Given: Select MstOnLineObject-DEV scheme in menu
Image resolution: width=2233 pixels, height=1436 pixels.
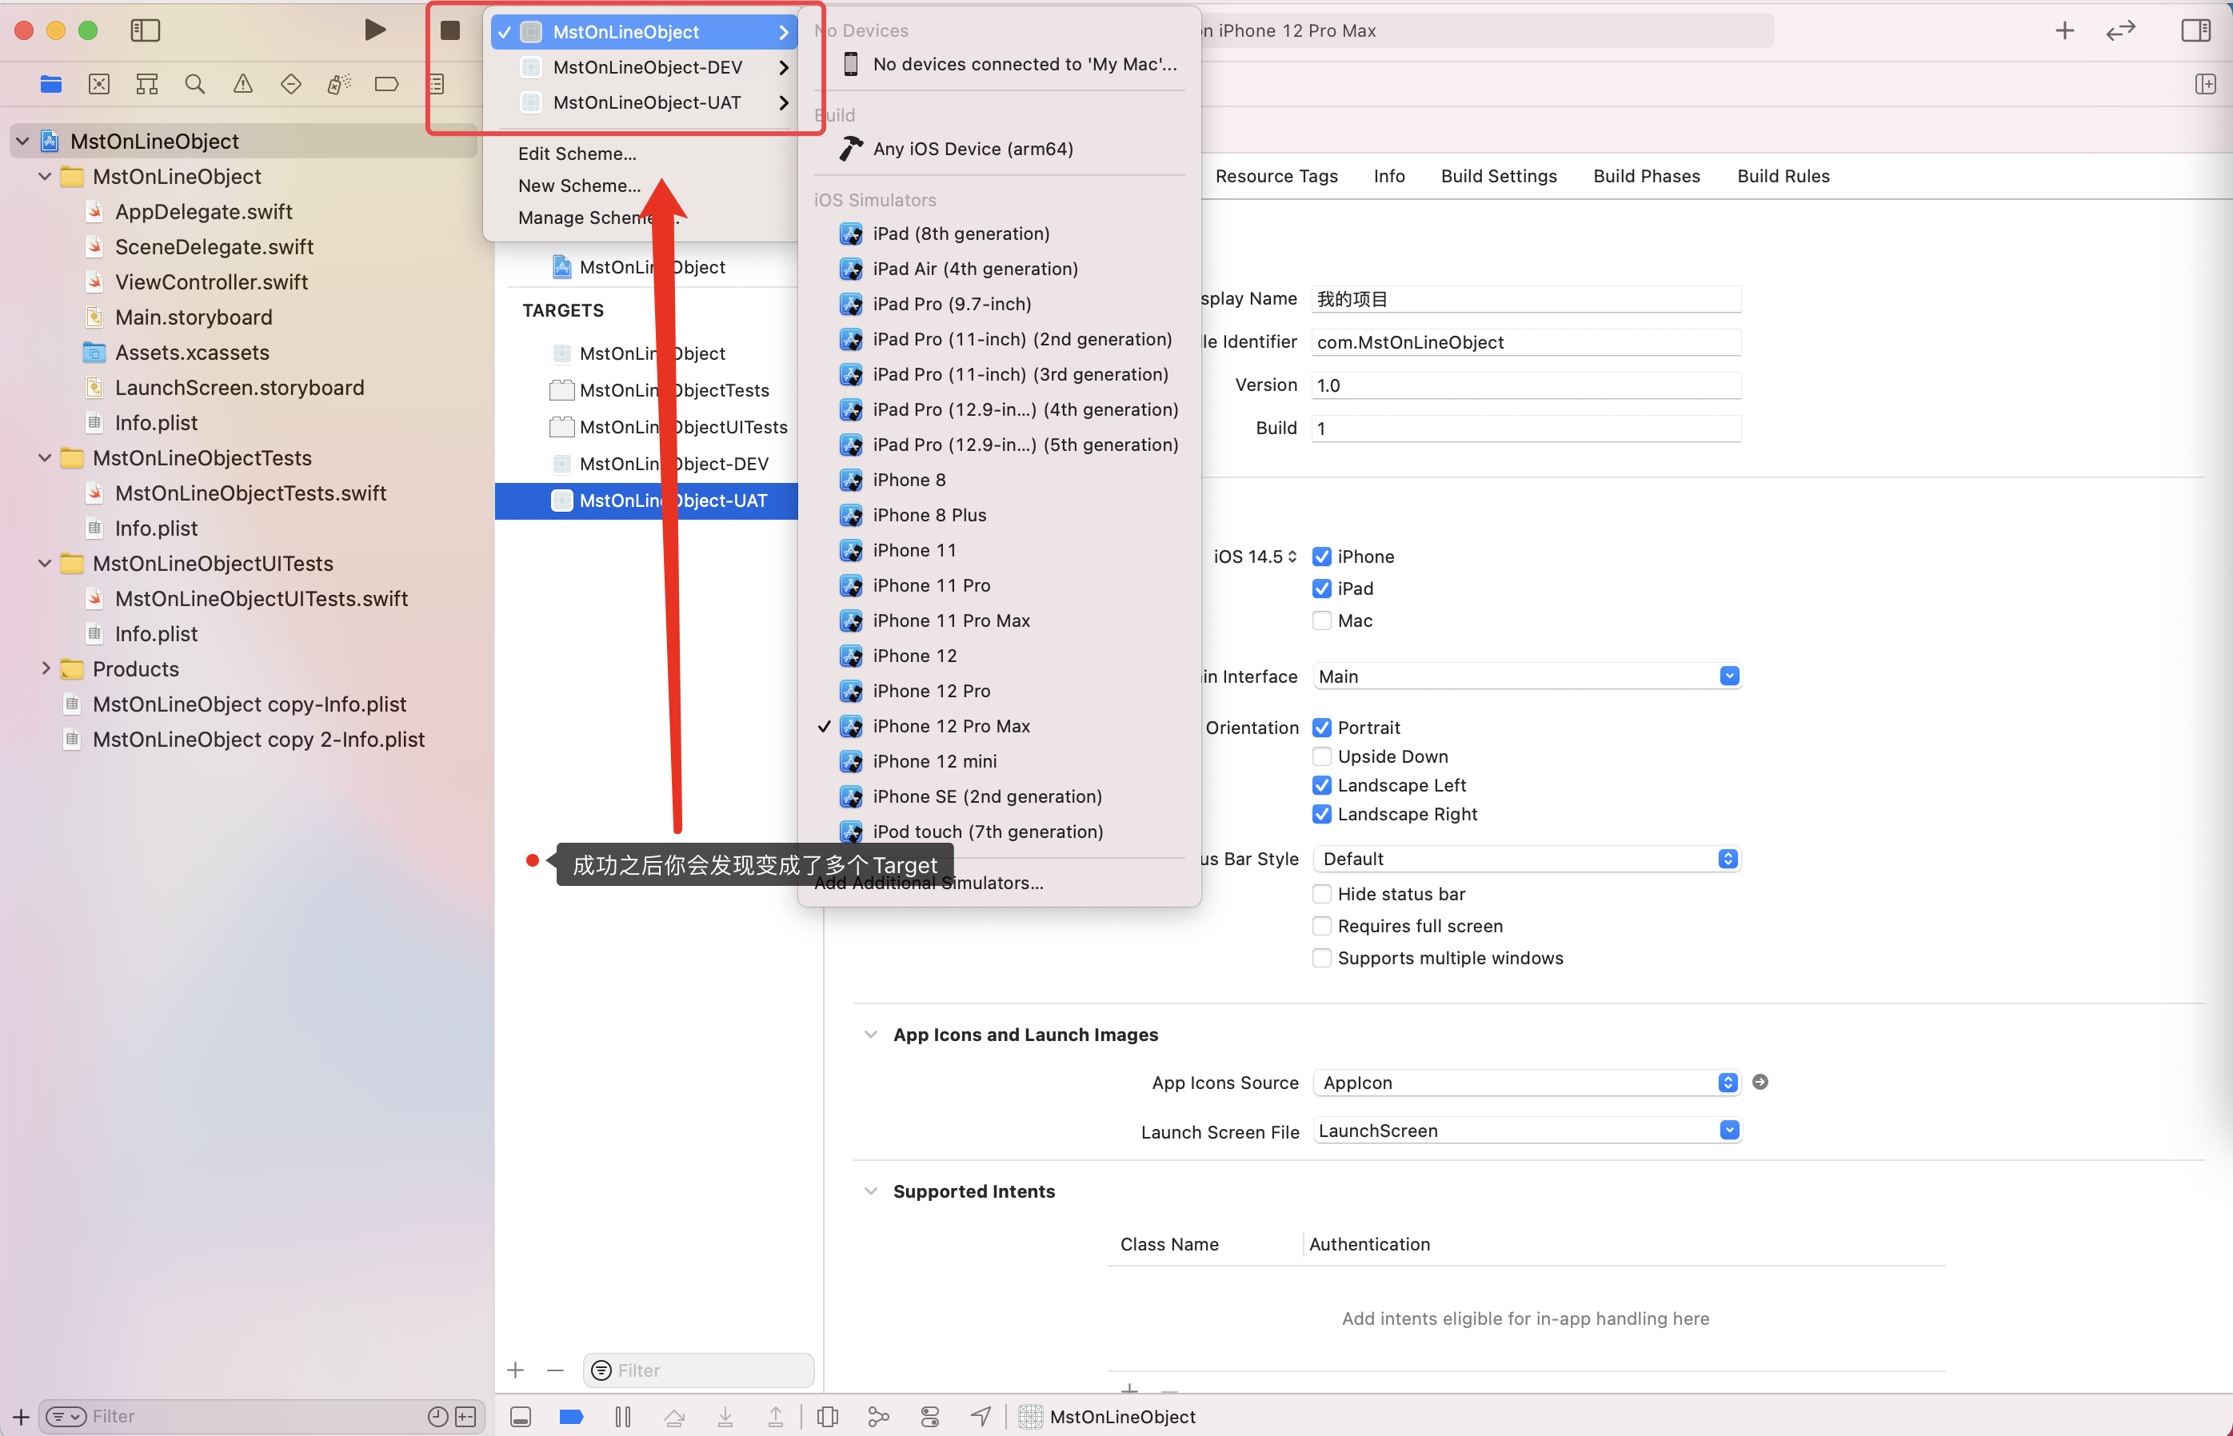Looking at the screenshot, I should click(x=645, y=67).
